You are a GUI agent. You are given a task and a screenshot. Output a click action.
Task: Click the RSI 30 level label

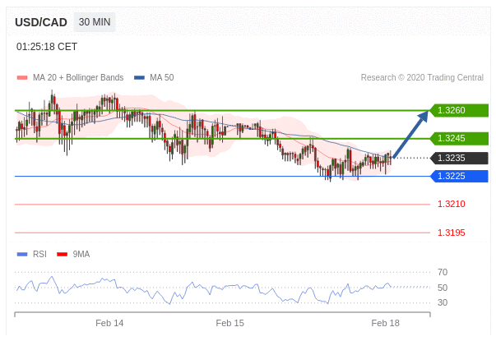click(x=443, y=302)
